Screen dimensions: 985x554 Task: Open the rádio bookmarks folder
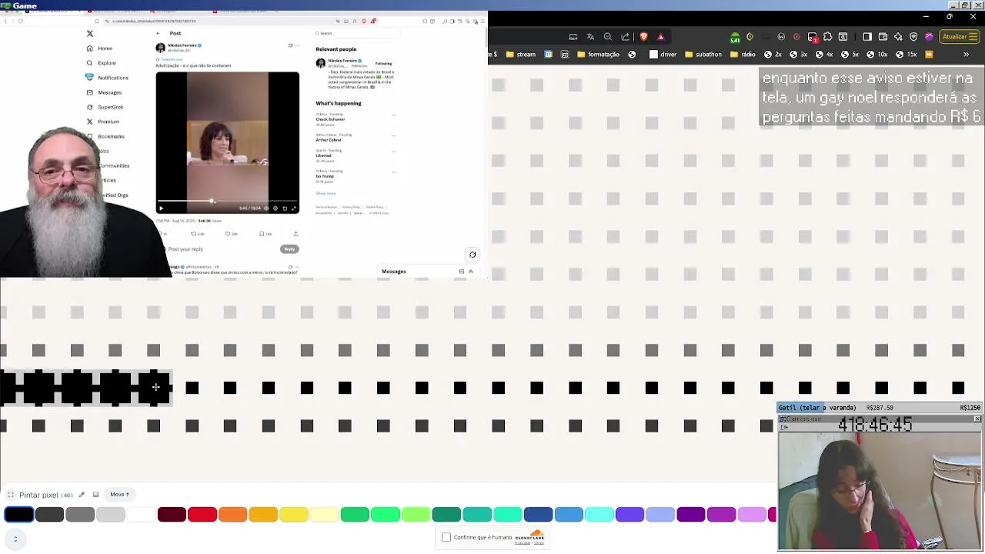coord(742,55)
